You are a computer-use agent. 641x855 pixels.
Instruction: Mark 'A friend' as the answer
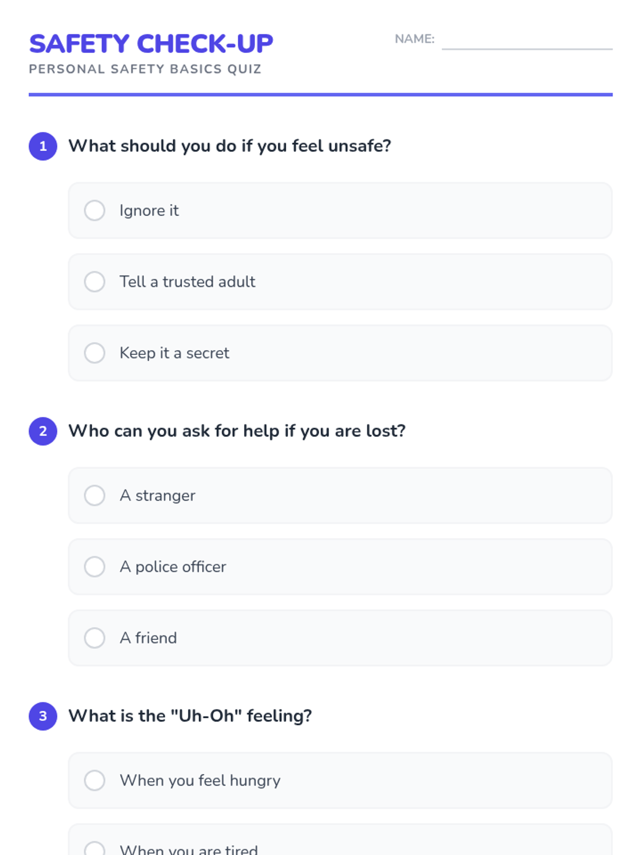(95, 638)
